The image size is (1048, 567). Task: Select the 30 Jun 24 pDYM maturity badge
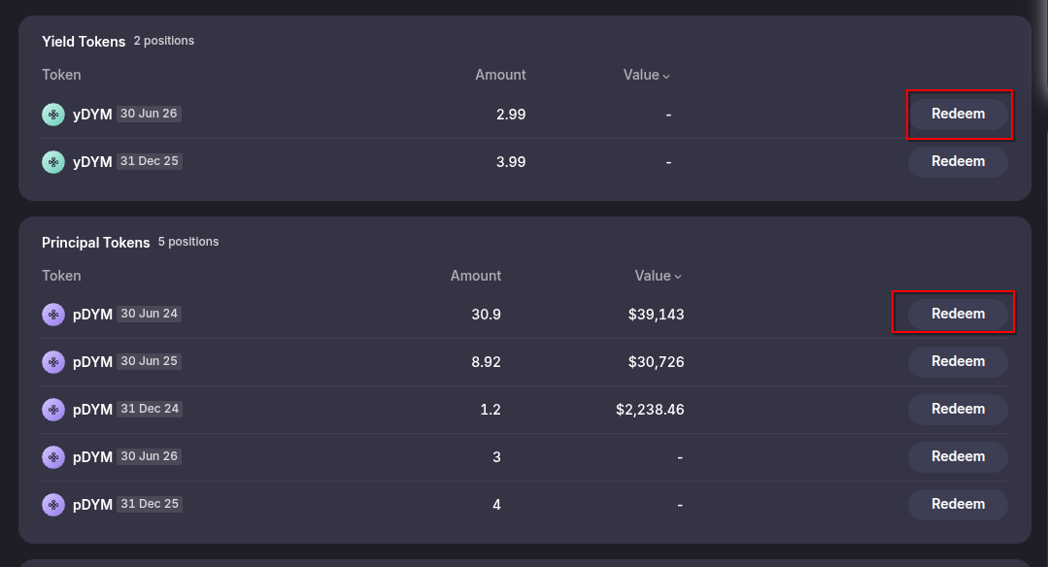pyautogui.click(x=149, y=314)
